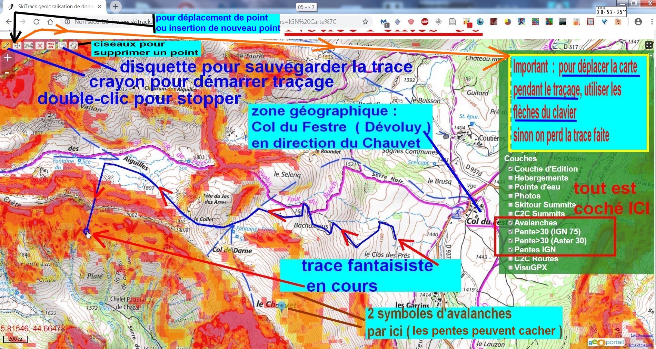Zoom in the map with plus button

[8, 58]
